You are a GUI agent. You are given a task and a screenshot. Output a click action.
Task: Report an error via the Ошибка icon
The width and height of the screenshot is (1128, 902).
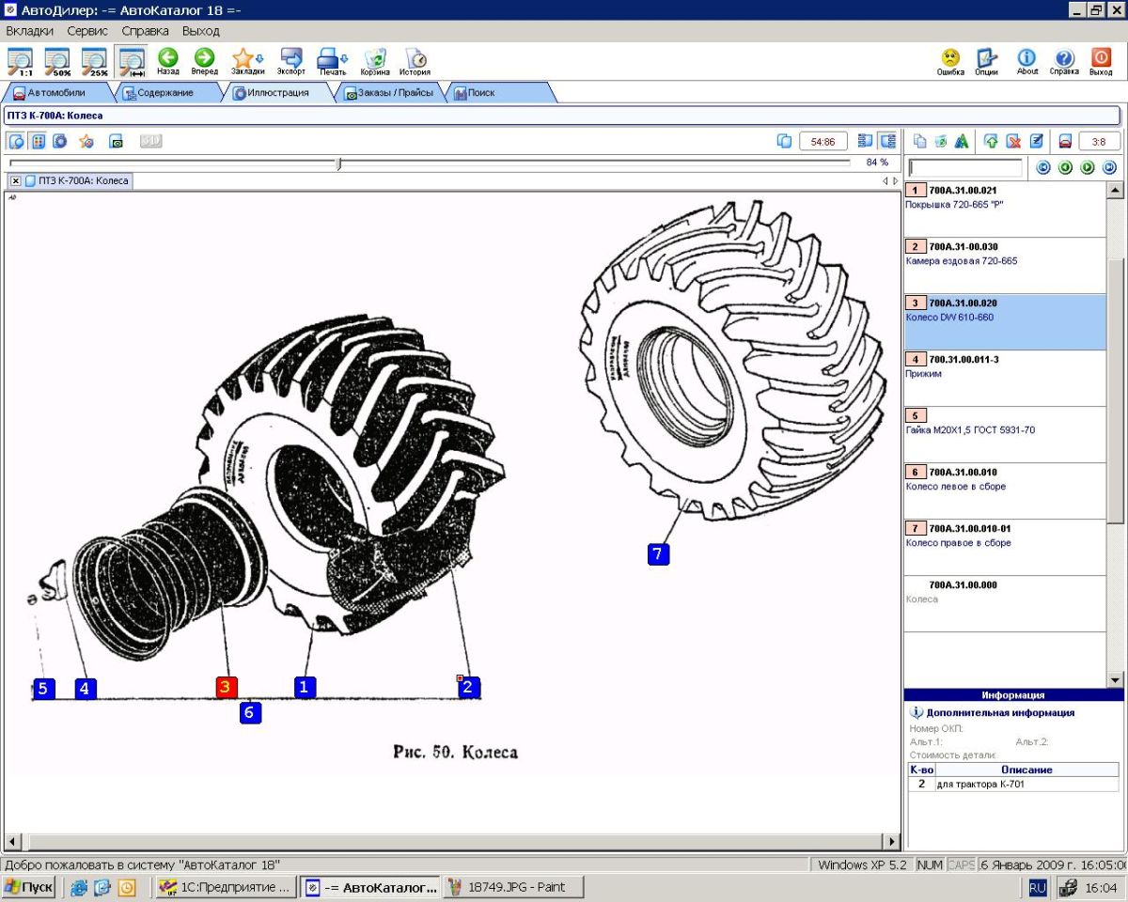[950, 59]
